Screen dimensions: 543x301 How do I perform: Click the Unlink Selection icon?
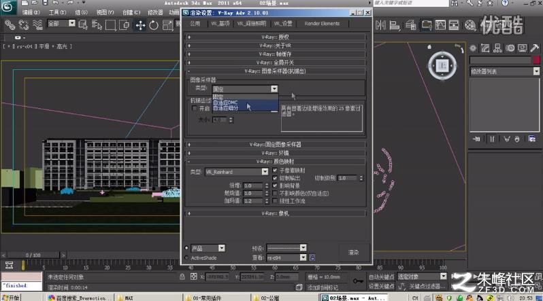click(24, 25)
